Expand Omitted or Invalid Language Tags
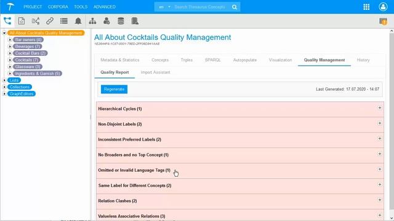The image size is (394, 221). coord(380,169)
